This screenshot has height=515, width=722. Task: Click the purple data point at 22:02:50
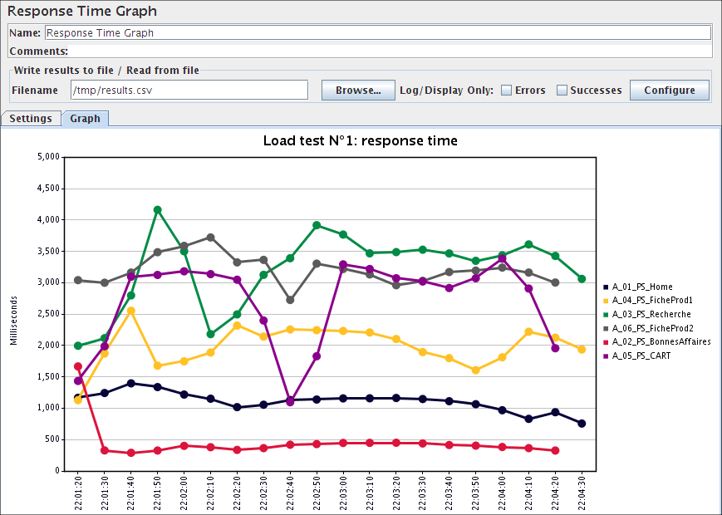click(317, 356)
